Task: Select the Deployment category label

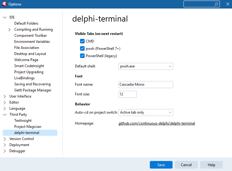Action: (x=19, y=145)
